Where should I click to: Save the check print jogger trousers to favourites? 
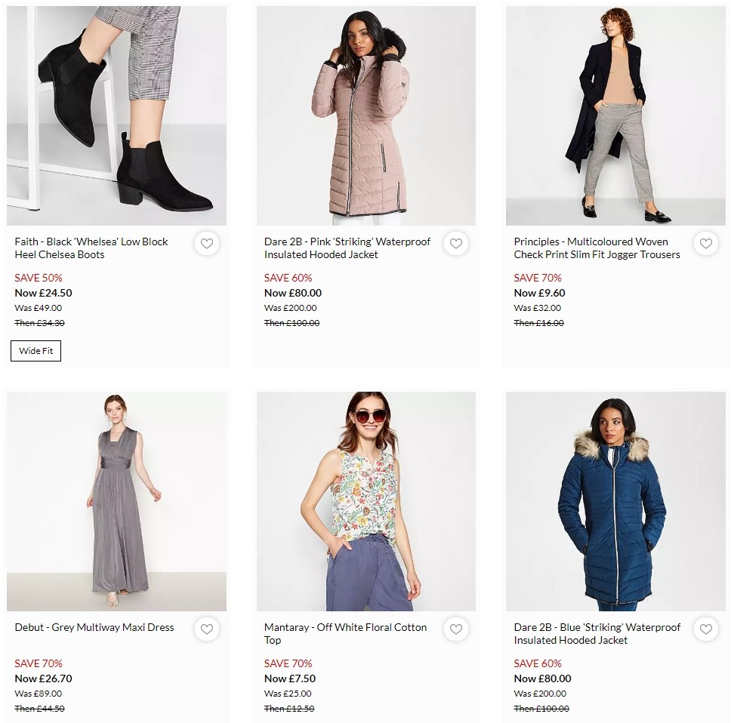tap(705, 244)
